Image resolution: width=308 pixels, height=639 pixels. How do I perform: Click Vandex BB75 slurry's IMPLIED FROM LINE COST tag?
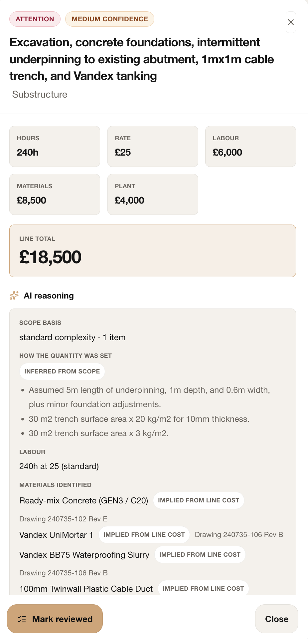click(200, 555)
